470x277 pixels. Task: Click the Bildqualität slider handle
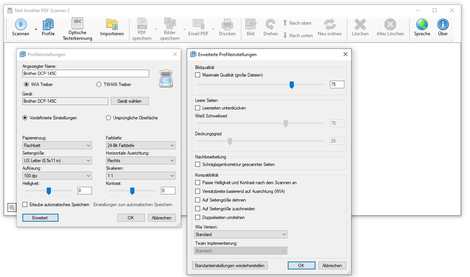[x=292, y=85]
